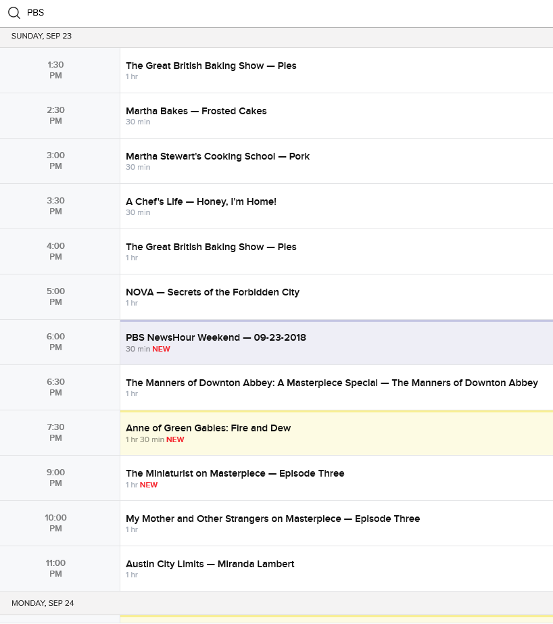Click the Sunday, Sep 23 date header
The image size is (553, 624).
click(41, 37)
